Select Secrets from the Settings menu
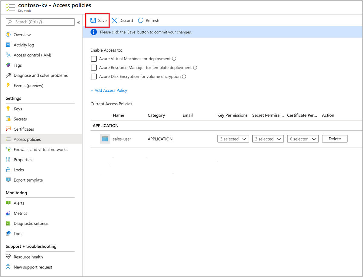 [x=20, y=119]
